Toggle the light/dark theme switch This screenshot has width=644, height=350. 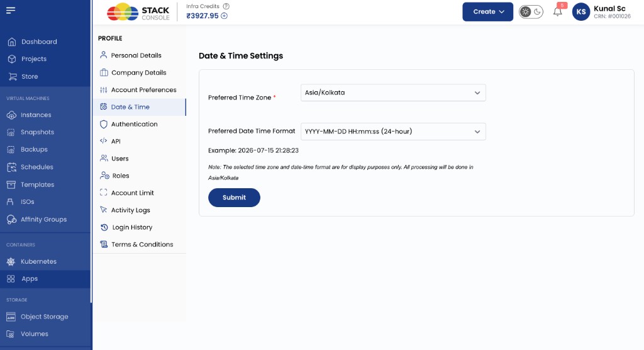click(x=531, y=11)
